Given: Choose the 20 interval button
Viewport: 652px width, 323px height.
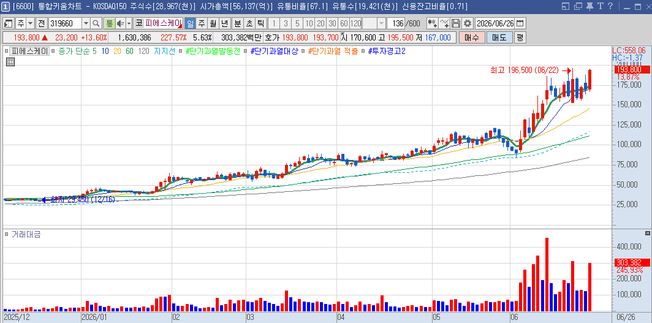Looking at the screenshot, I should pyautogui.click(x=320, y=23).
